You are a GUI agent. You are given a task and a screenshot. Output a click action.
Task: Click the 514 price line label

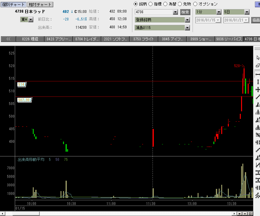(21, 85)
